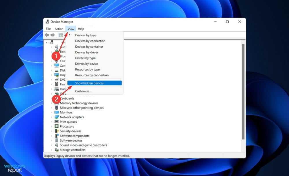Click the printer icon beside Print queues
This screenshot has height=176, width=289.
coord(57,122)
